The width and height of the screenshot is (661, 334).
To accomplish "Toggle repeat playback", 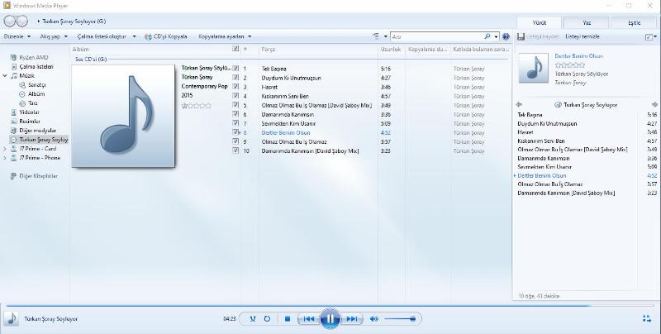I will [x=267, y=319].
